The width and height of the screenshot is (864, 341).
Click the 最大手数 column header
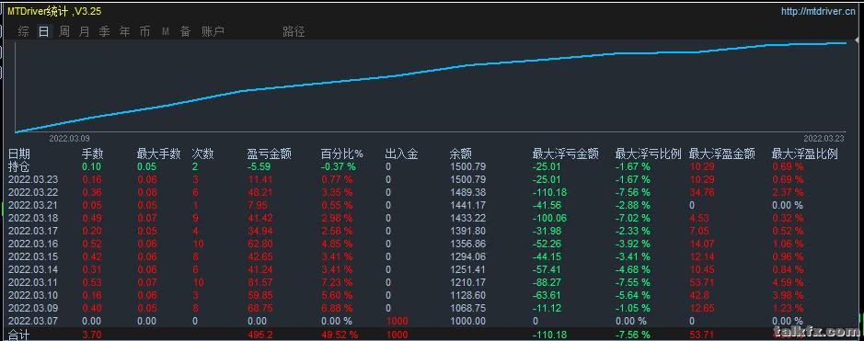pyautogui.click(x=158, y=154)
